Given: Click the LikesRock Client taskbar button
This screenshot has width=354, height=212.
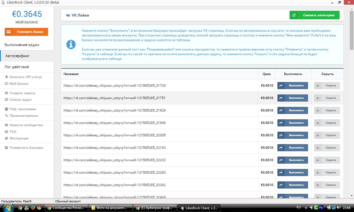Looking at the screenshot, I should 199,208.
